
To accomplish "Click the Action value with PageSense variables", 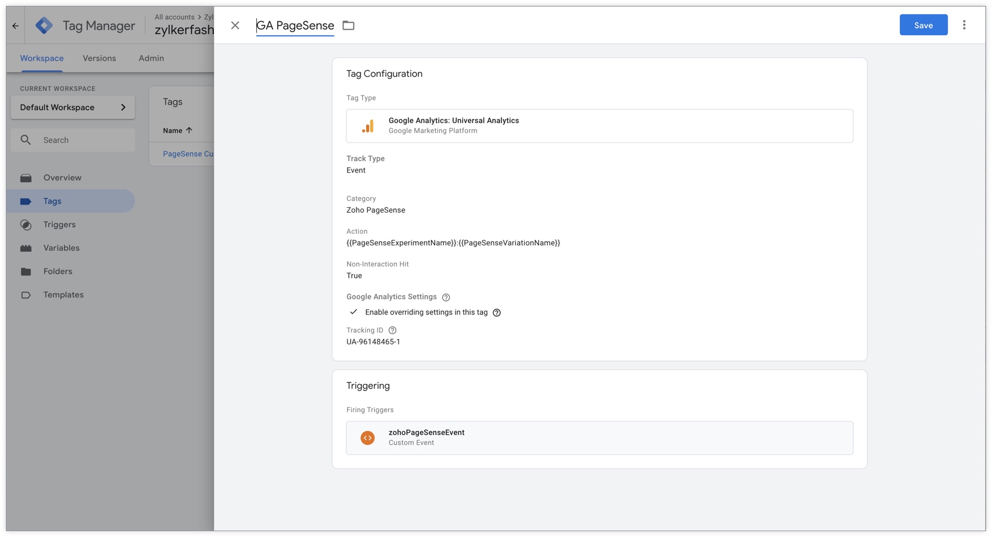I will [453, 243].
